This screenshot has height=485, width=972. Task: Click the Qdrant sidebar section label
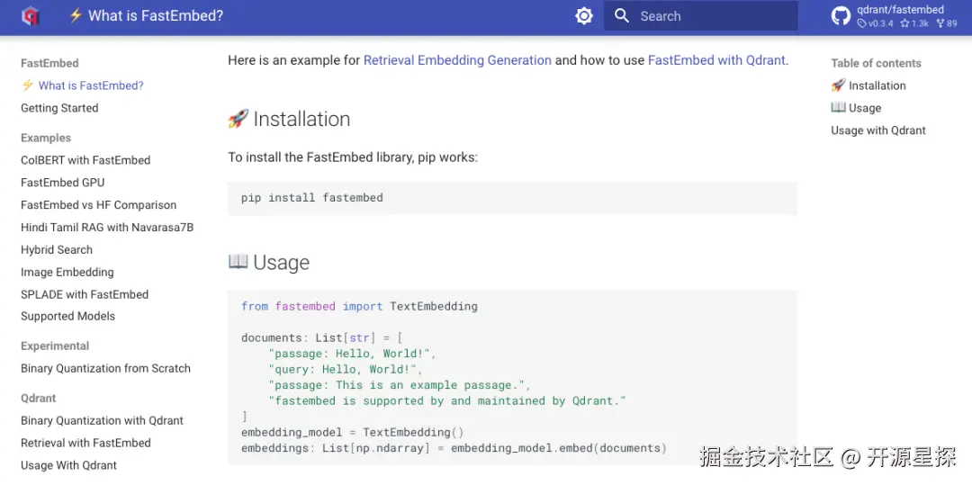39,398
